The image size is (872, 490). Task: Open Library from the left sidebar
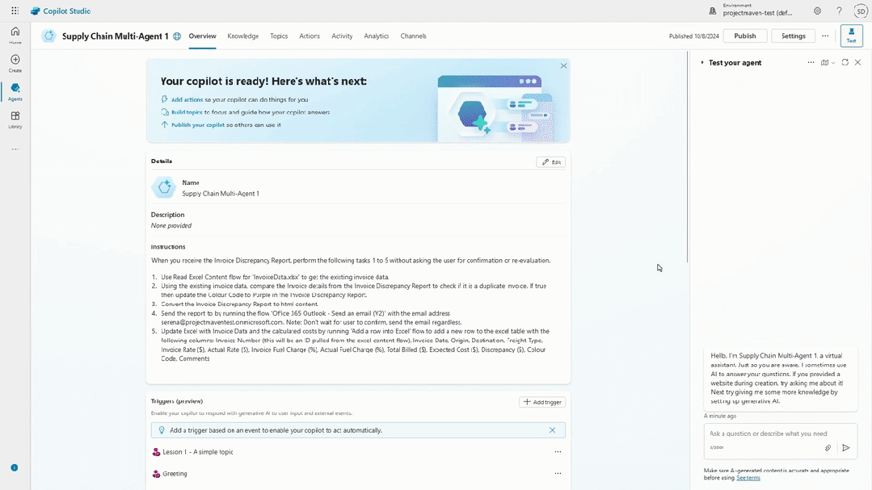15,119
